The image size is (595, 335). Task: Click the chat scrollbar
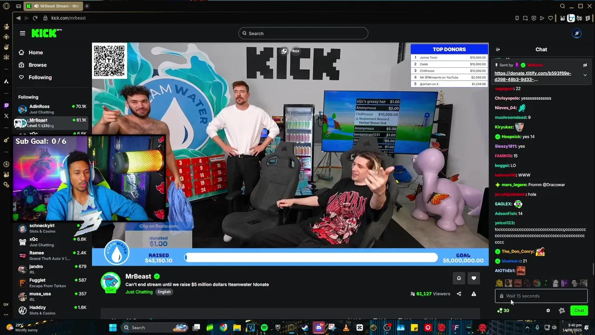click(x=593, y=269)
